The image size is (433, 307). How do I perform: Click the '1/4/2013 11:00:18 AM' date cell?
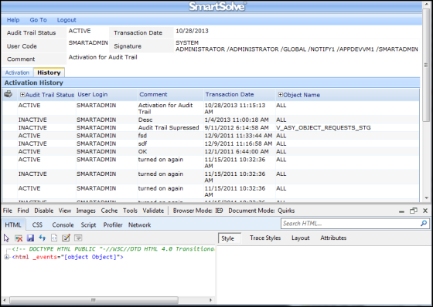click(x=237, y=120)
